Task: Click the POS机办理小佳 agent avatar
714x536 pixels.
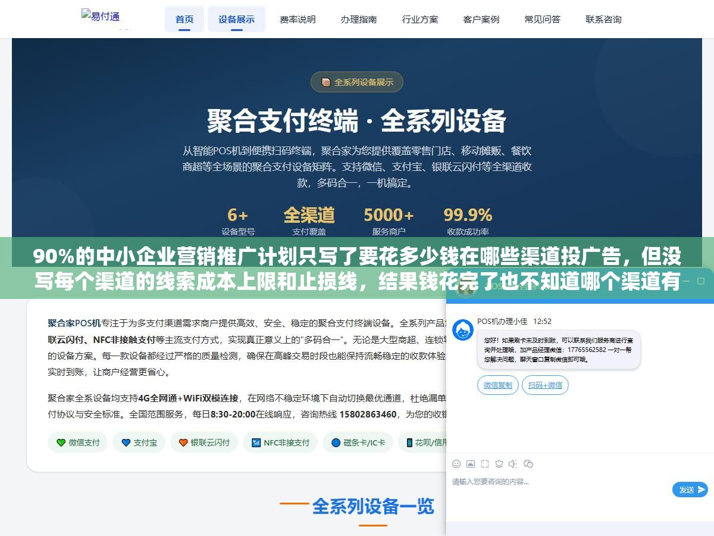Action: pyautogui.click(x=463, y=329)
